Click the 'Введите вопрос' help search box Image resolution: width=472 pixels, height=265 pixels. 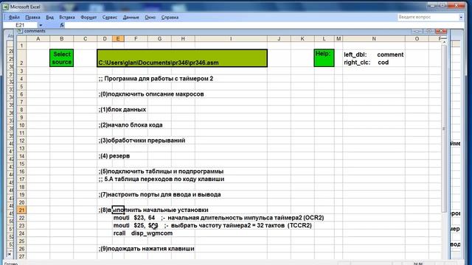pos(428,17)
